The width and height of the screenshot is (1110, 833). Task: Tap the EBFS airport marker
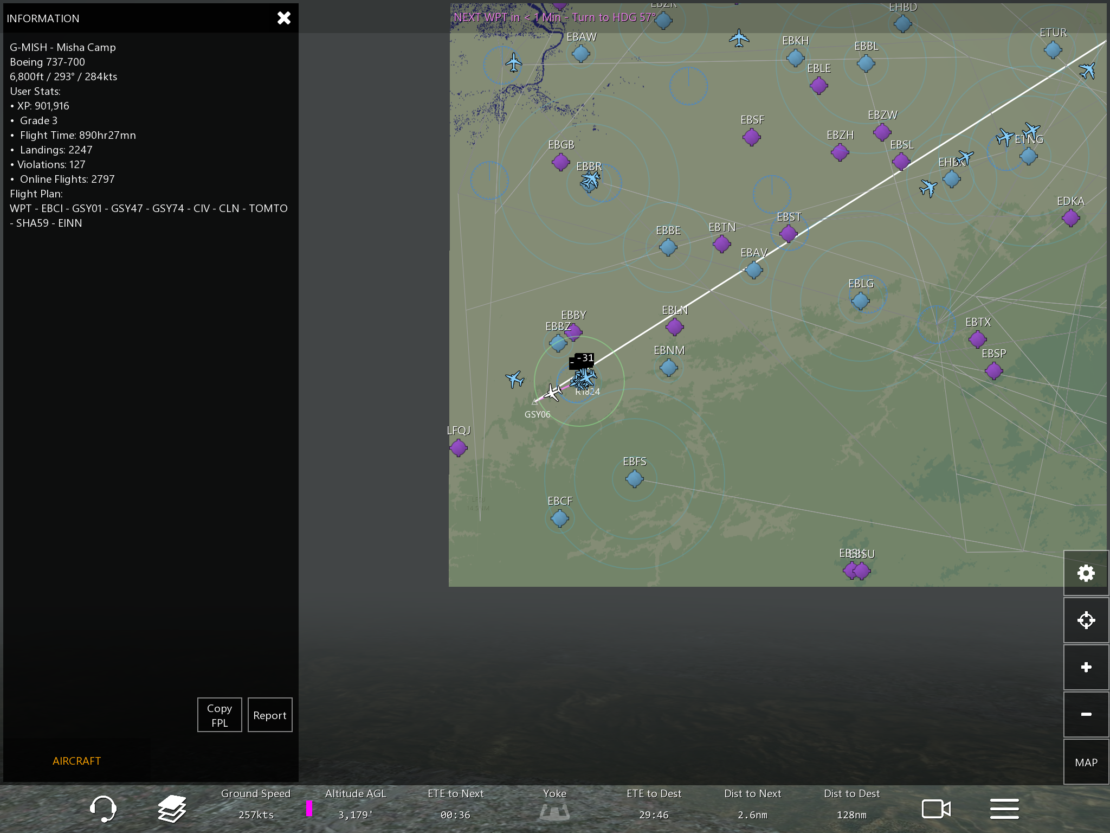(x=634, y=478)
